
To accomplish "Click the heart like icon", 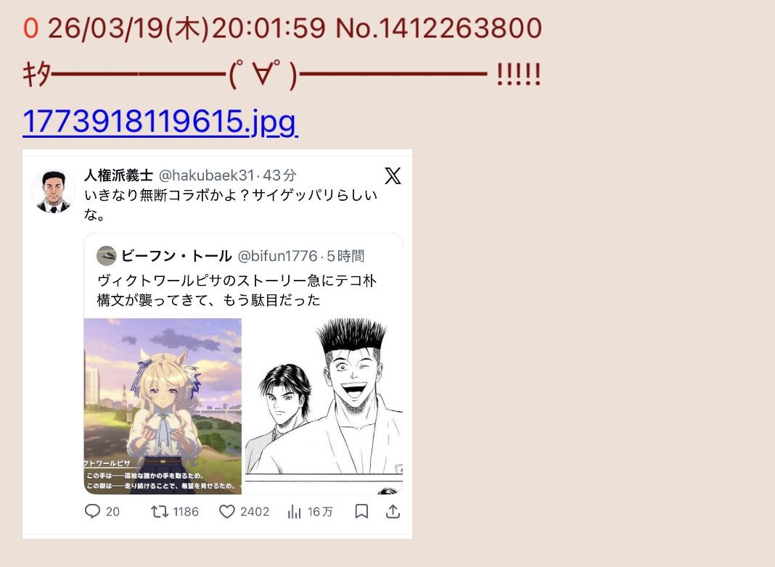I will 227,511.
